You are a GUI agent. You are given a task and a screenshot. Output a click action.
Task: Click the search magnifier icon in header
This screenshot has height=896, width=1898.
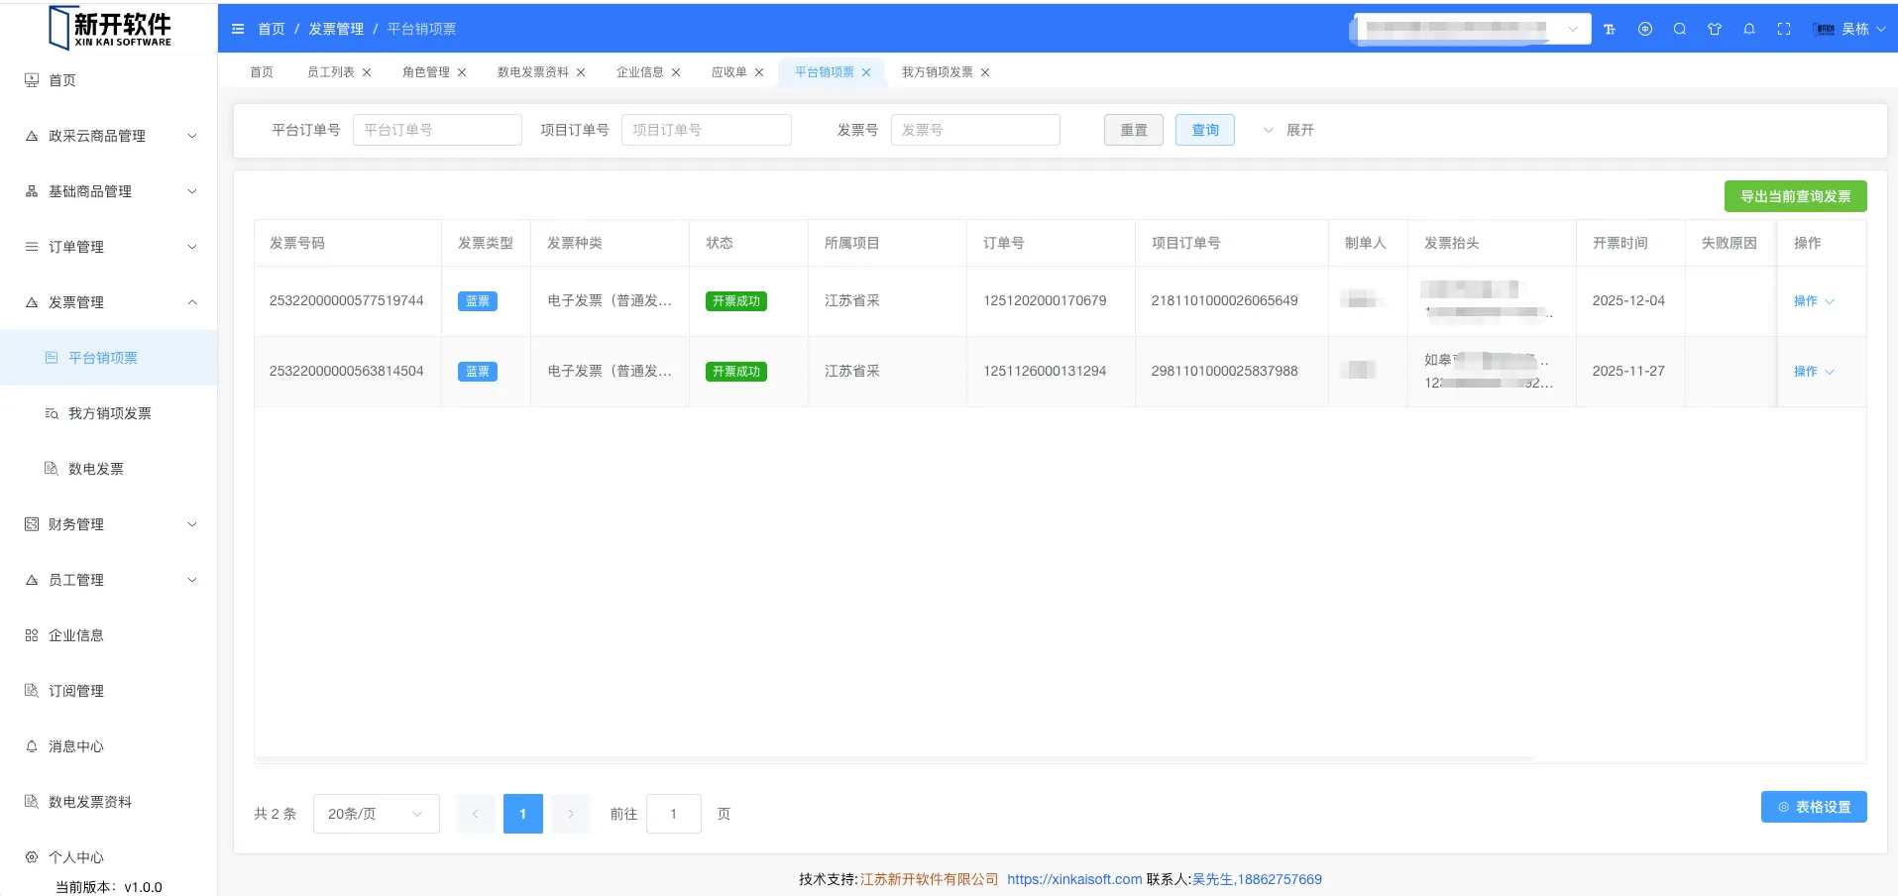[x=1680, y=30]
